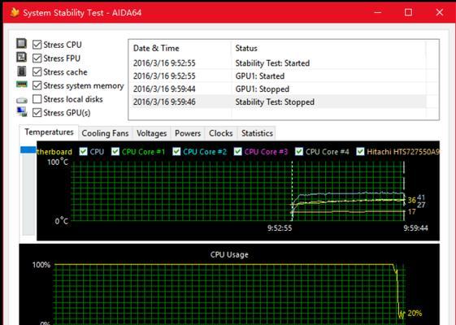Toggle the CPU Core #4 graph checkbox
Image resolution: width=456 pixels, height=325 pixels.
(x=299, y=151)
